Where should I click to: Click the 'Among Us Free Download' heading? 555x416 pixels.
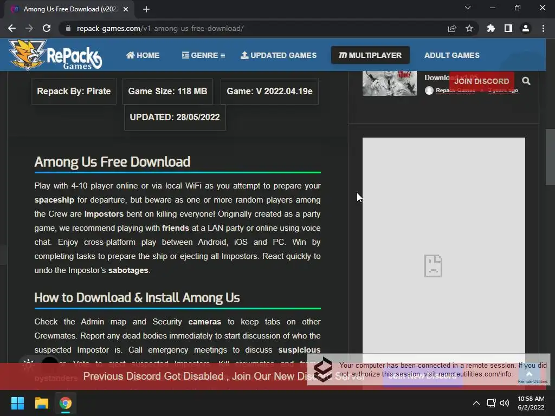(112, 161)
